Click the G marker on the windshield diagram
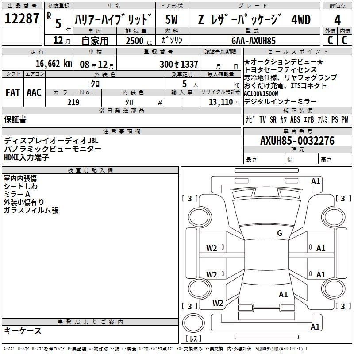 point(279,233)
